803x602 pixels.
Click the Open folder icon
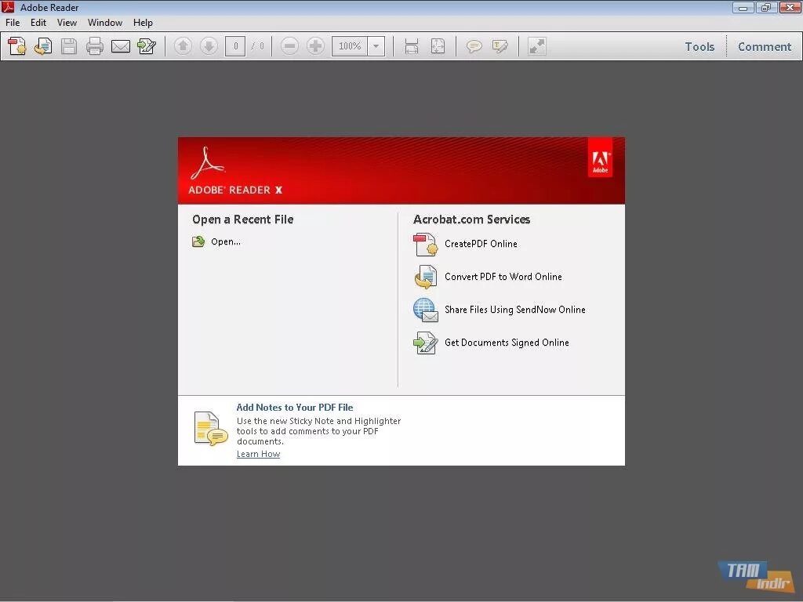[198, 241]
